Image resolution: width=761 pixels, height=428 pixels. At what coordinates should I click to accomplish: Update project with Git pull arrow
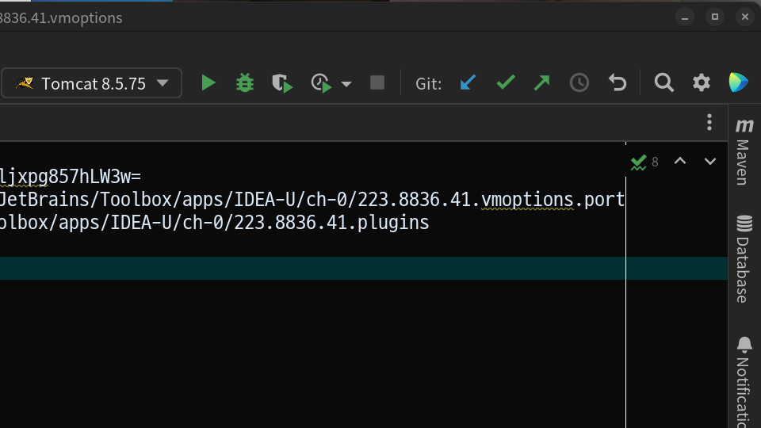[x=468, y=83]
